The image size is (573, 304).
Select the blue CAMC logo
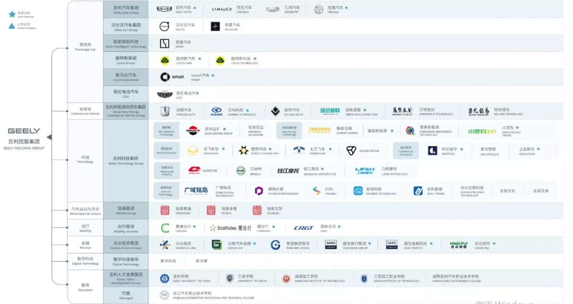[x=216, y=111]
